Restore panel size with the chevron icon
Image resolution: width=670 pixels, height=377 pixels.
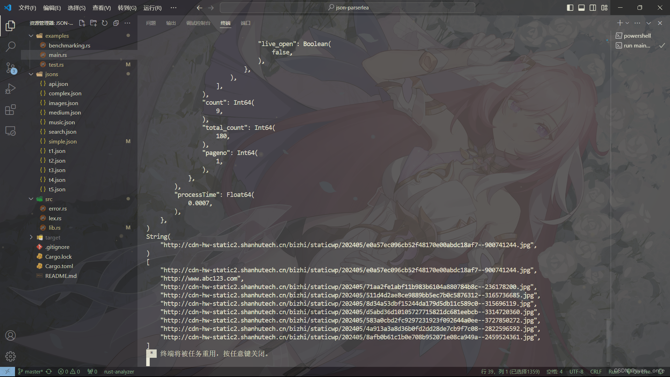(x=649, y=23)
